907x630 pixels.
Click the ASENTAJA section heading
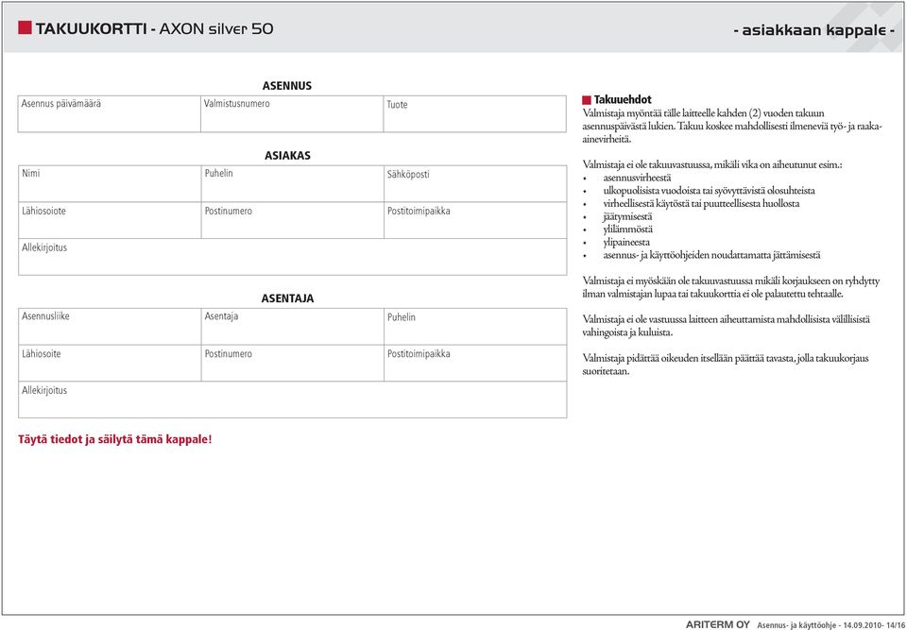coord(287,299)
